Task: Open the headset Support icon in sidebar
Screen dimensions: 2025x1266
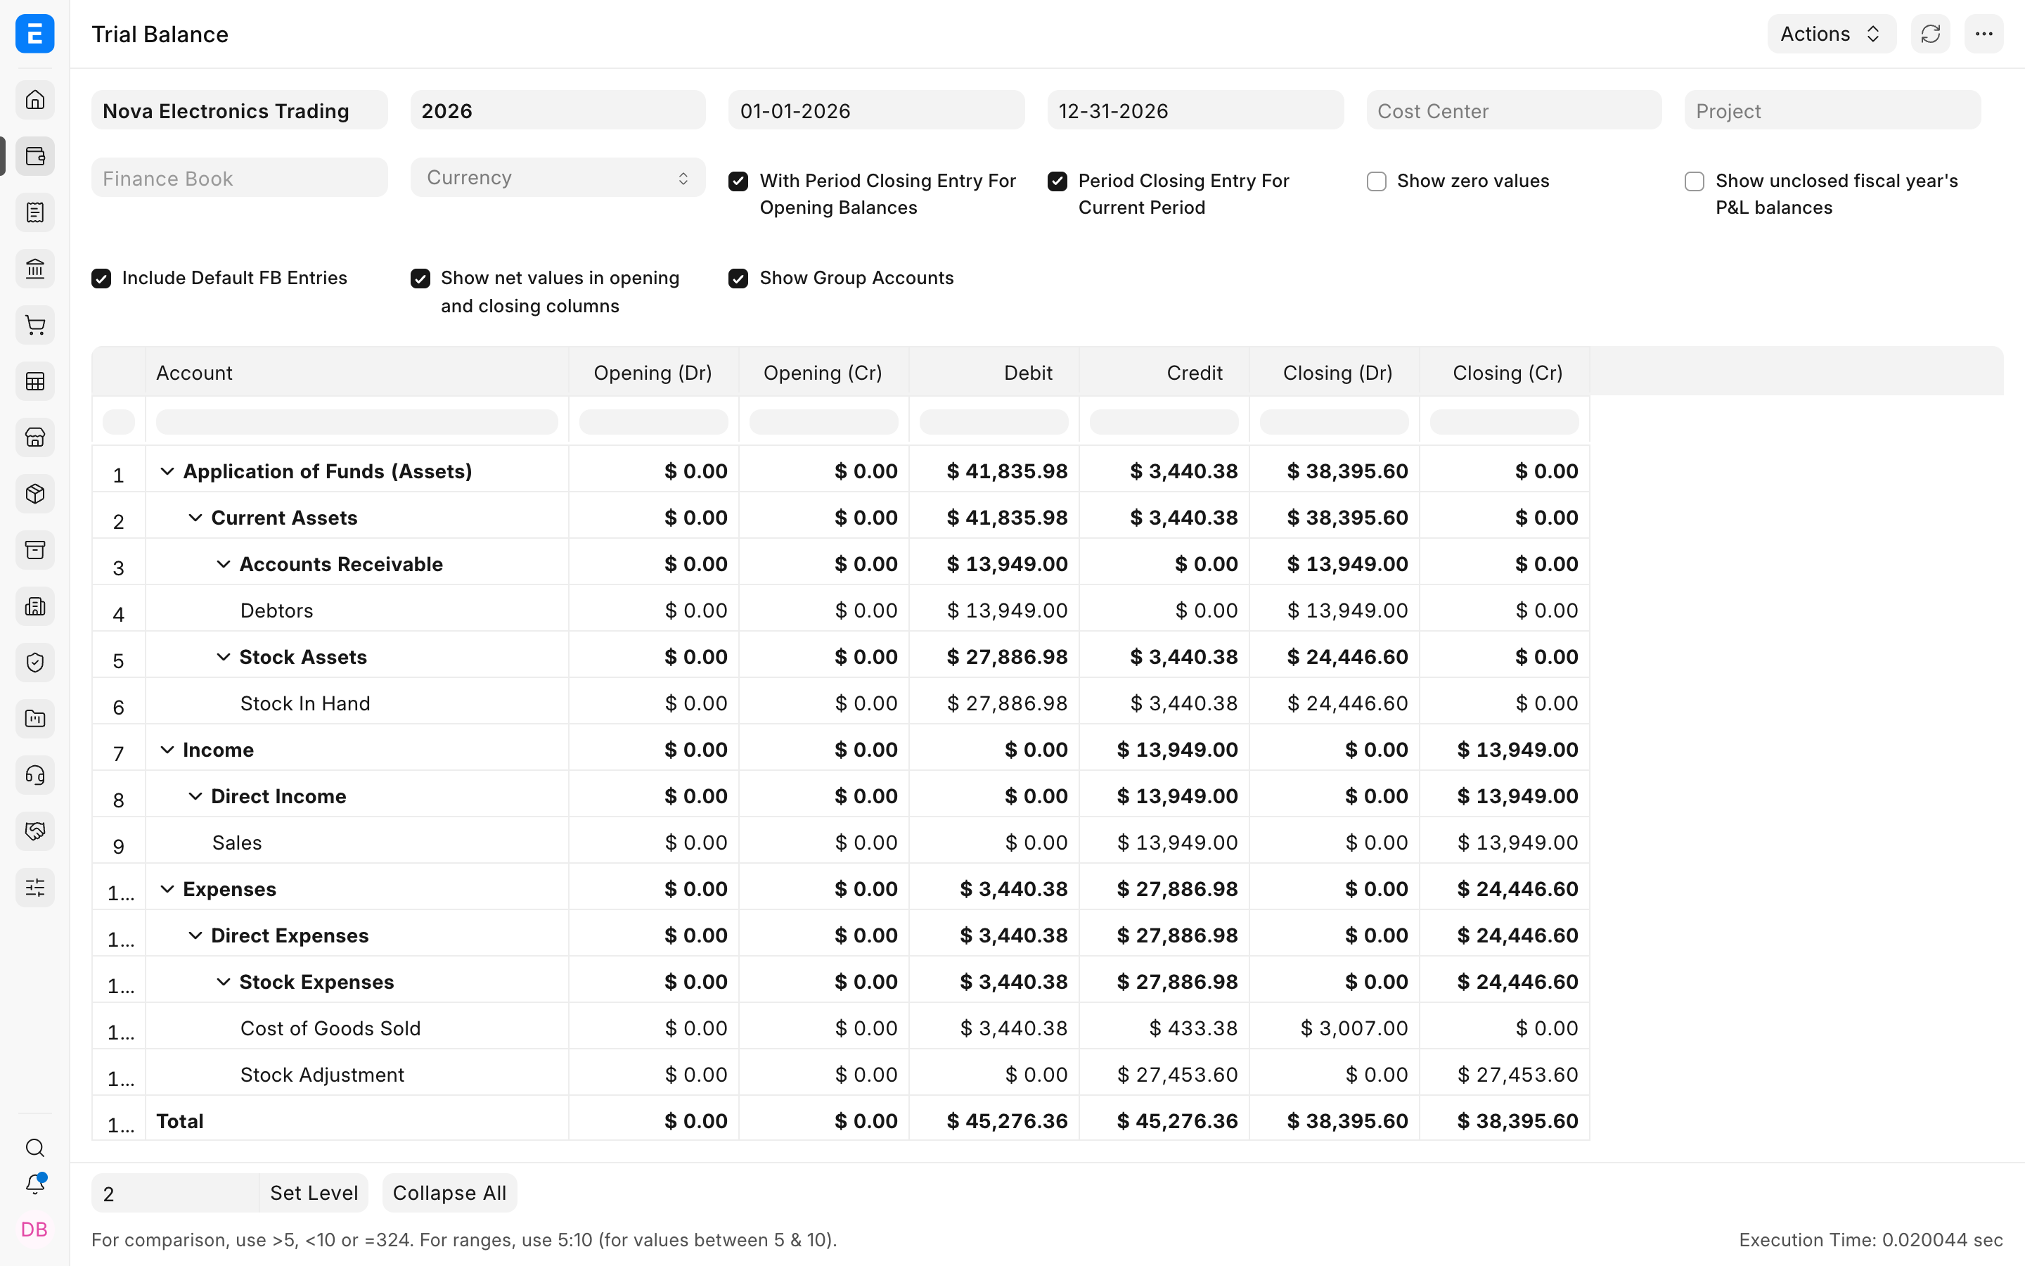Action: [35, 775]
